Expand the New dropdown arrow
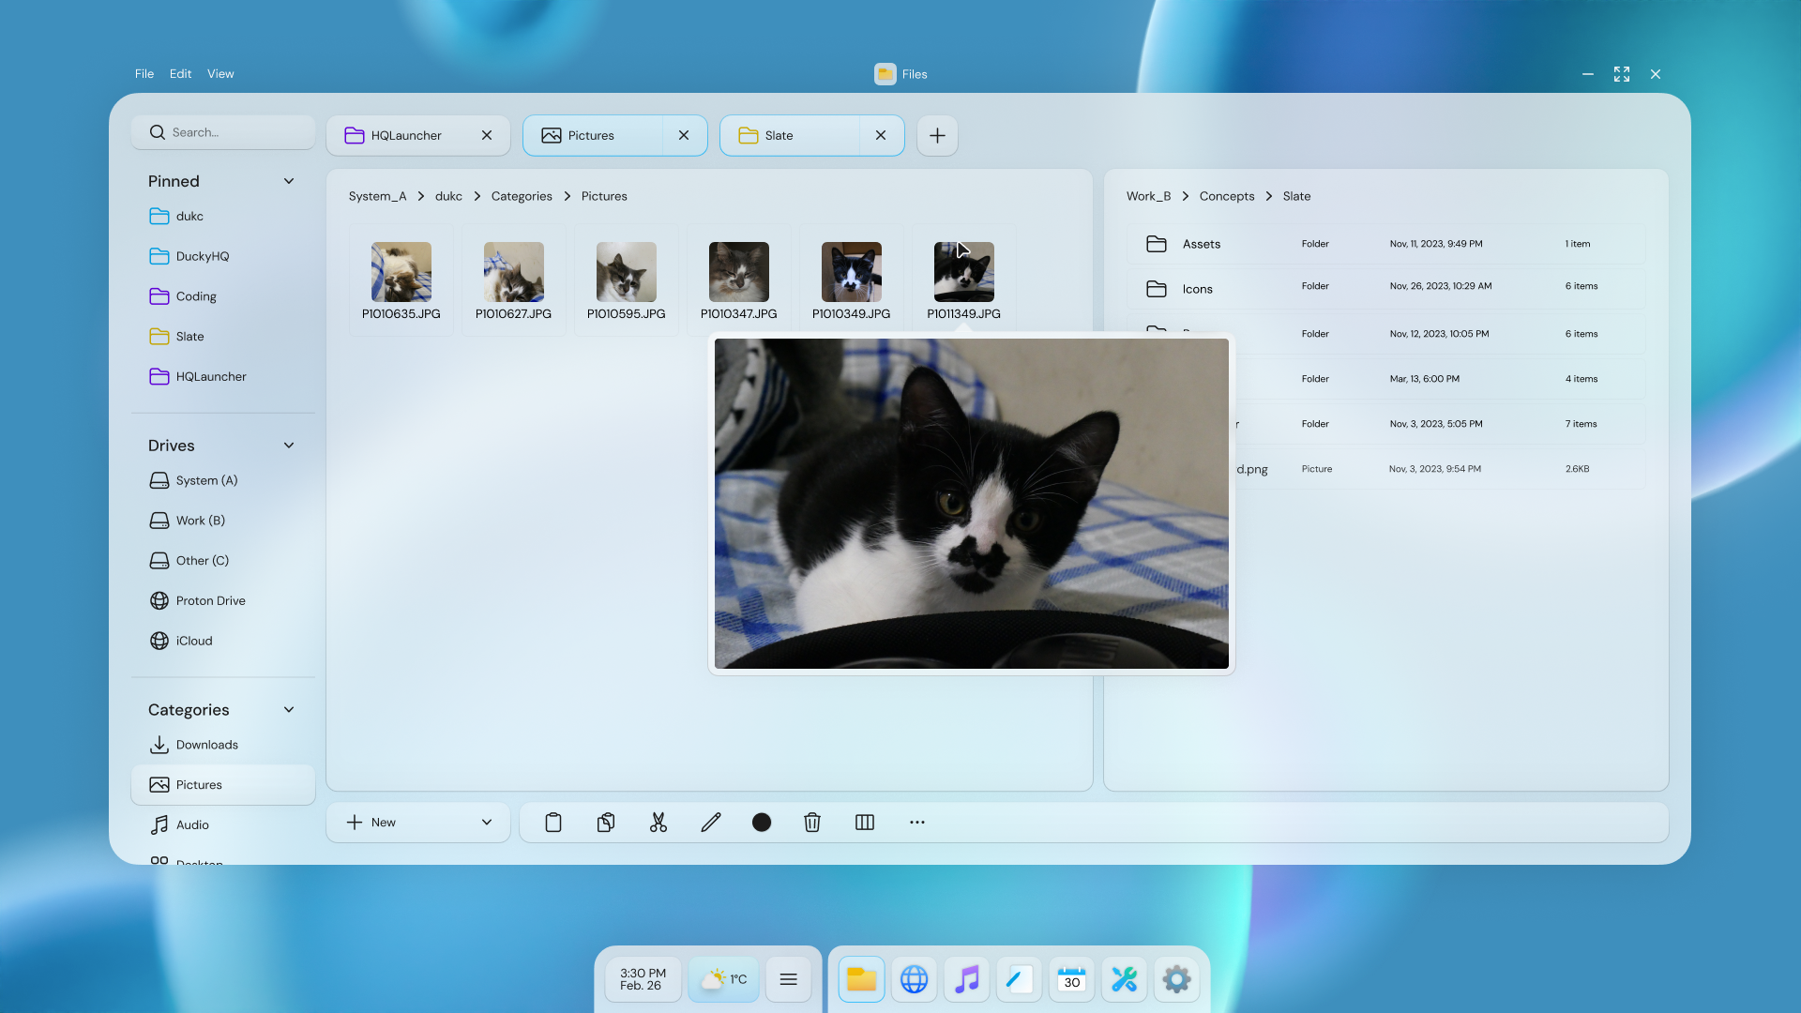 coord(487,823)
